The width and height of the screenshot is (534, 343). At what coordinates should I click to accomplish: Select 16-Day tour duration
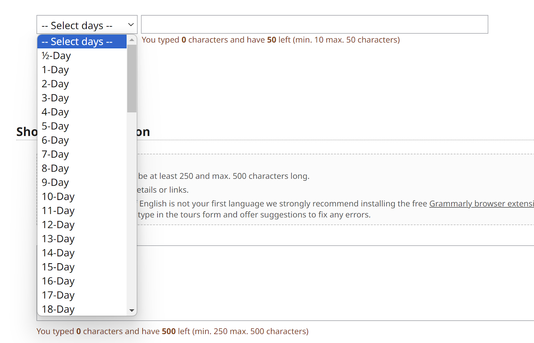(82, 281)
